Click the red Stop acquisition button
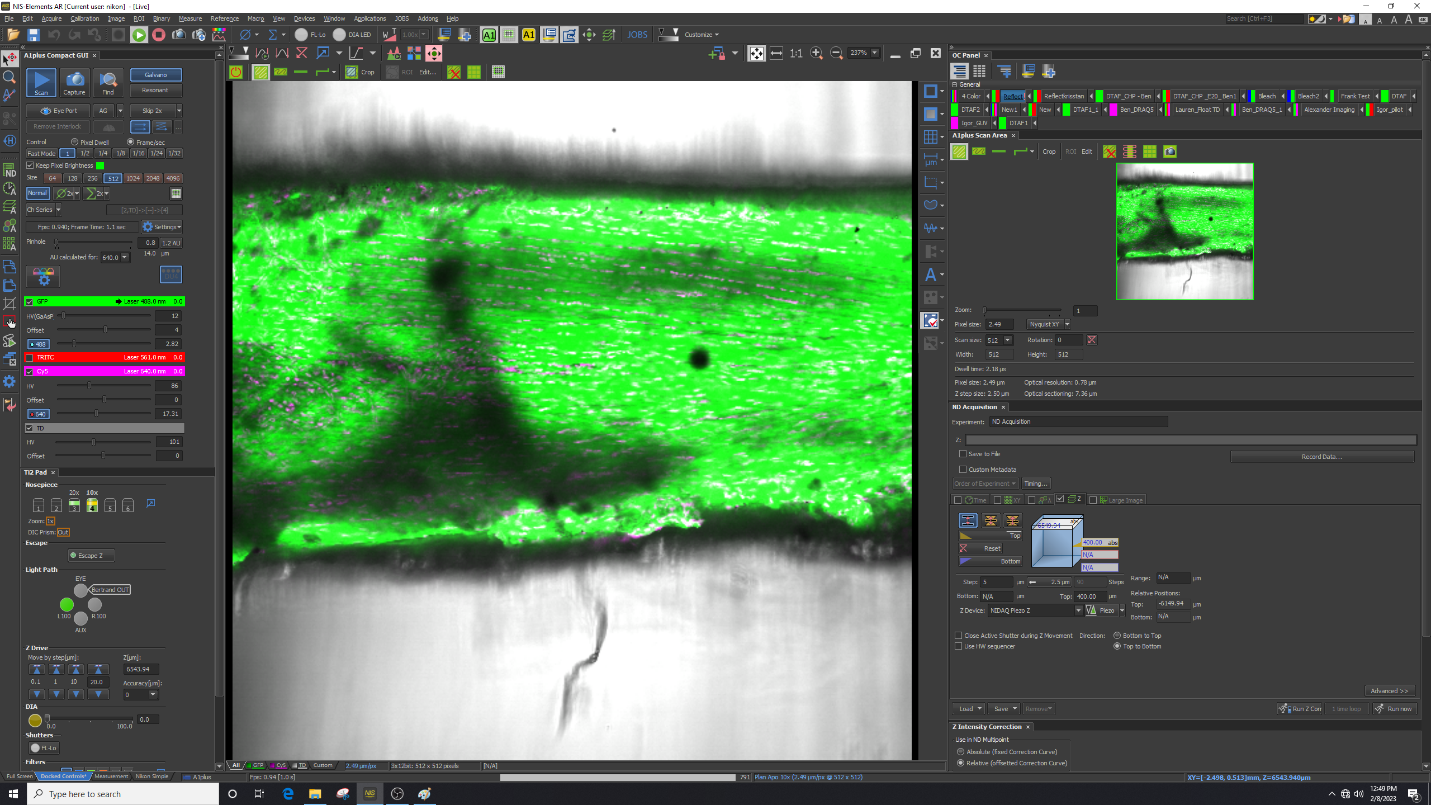1431x805 pixels. coord(159,35)
